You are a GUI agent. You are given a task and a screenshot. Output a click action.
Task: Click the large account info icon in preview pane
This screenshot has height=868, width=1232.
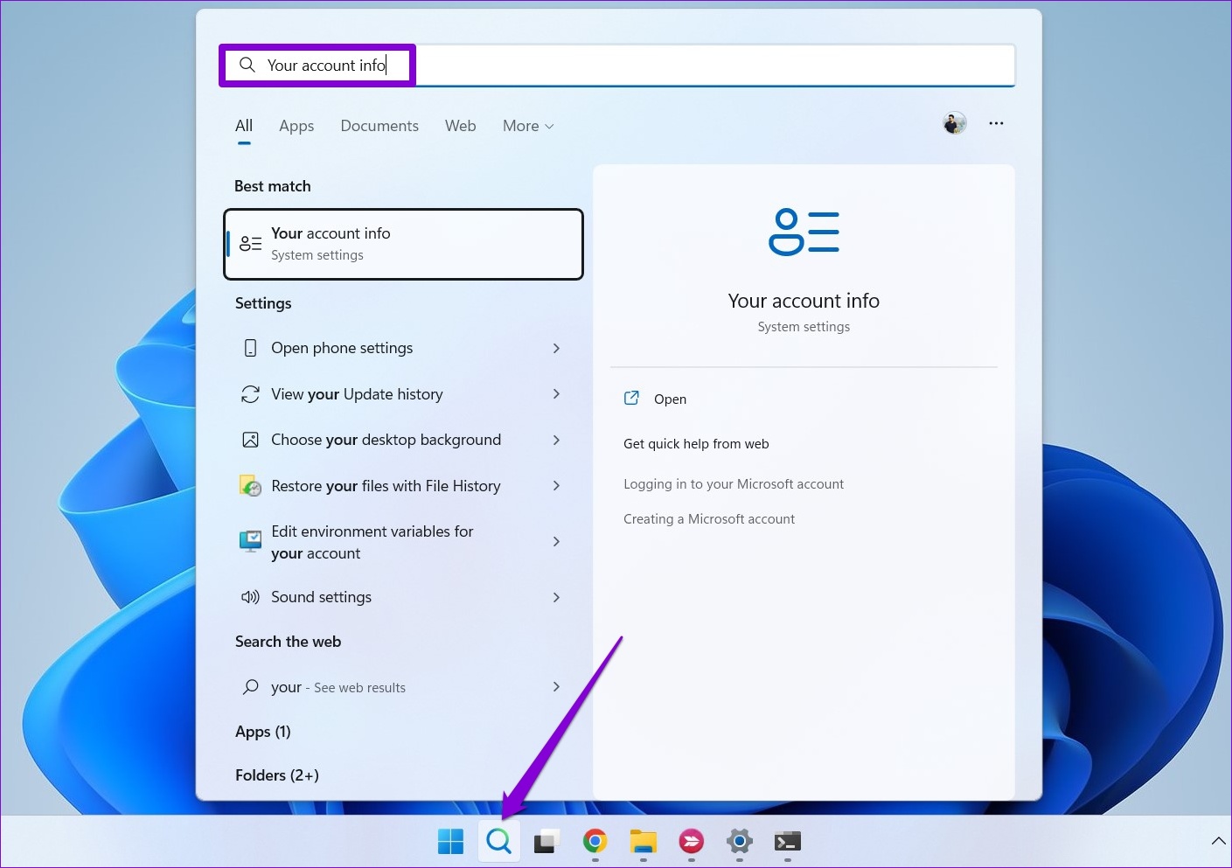point(804,232)
